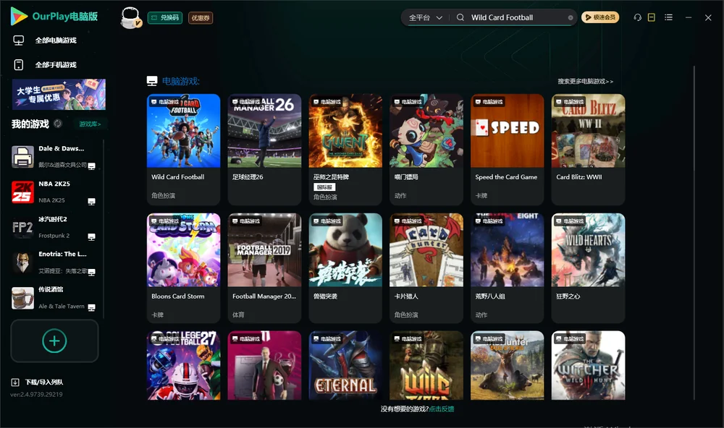This screenshot has height=428, width=724.
Task: Open Enotria: The Last Song game entry
Action: point(54,262)
